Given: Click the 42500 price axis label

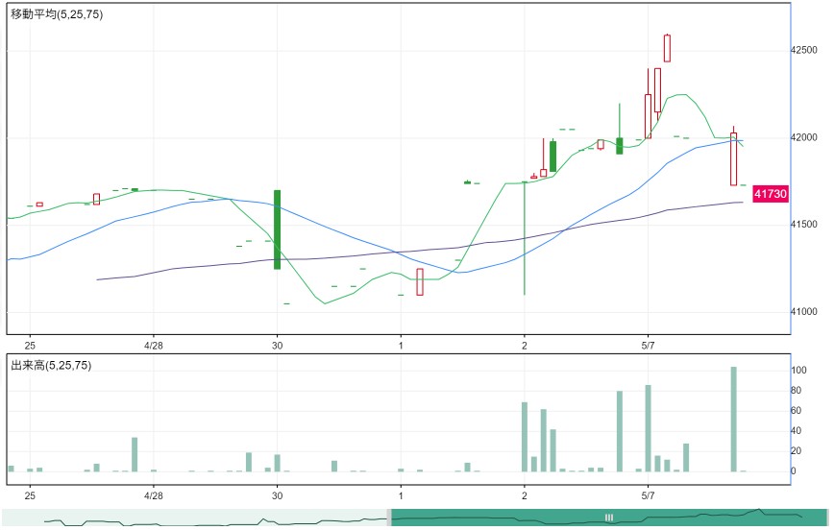Looking at the screenshot, I should [803, 50].
